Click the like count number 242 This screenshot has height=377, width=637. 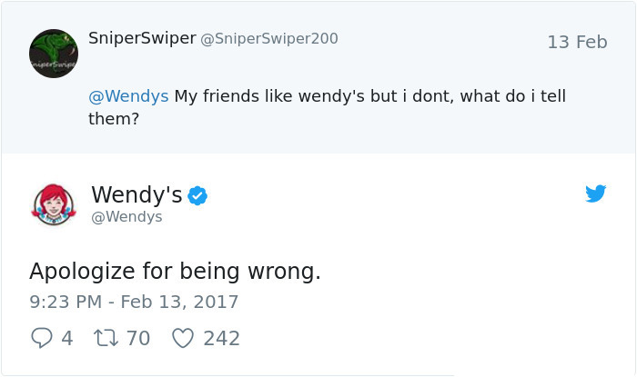221,339
